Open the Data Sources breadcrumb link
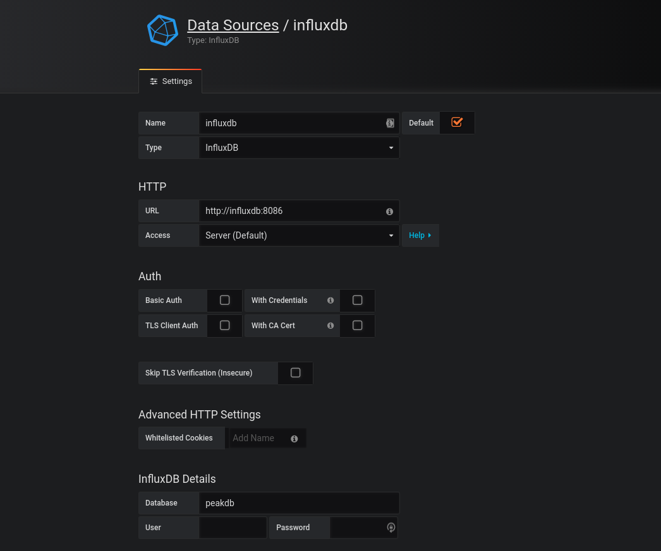Screen dimensions: 661x551 233,25
